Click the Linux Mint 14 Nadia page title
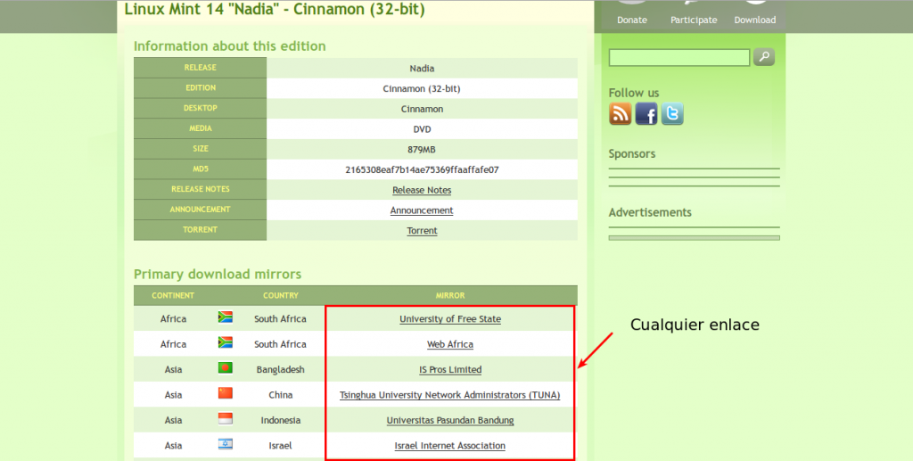This screenshot has height=461, width=913. (275, 9)
